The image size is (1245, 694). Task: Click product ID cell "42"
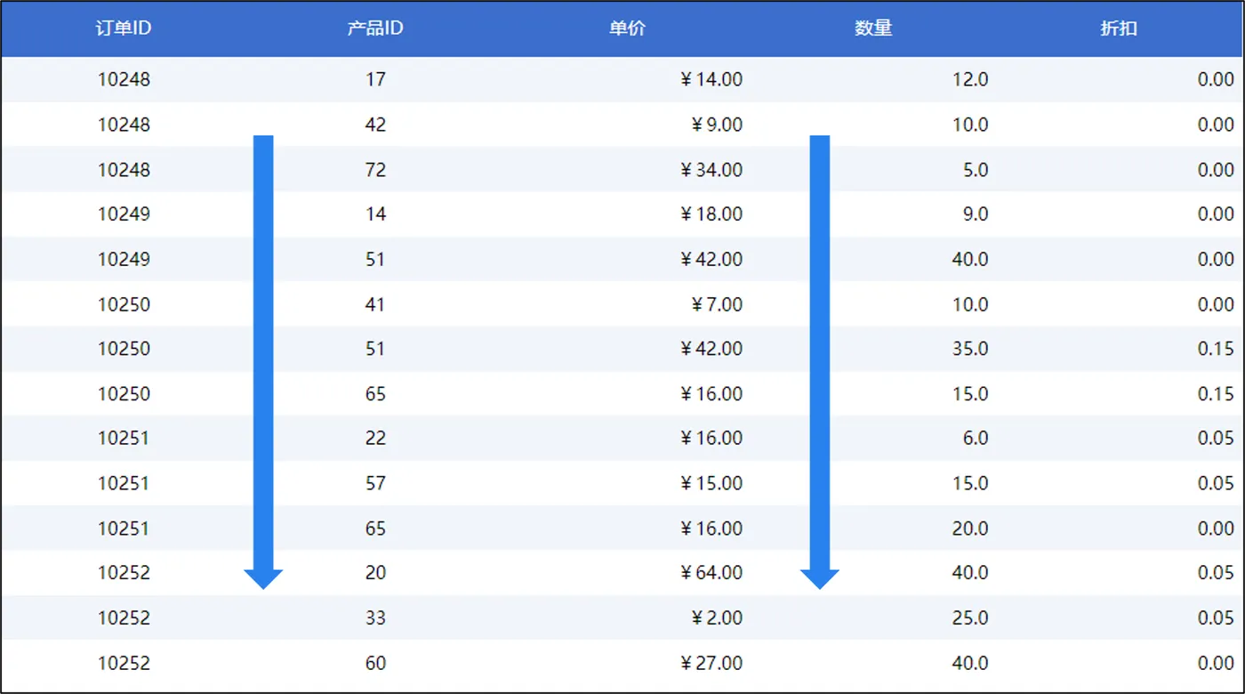(375, 125)
